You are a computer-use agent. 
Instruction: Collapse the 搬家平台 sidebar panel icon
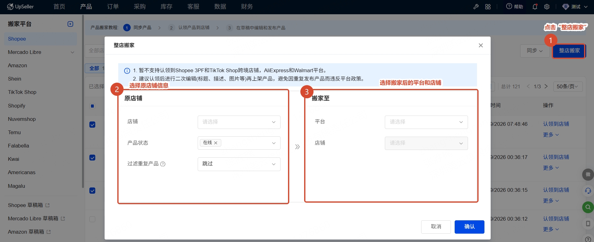(x=70, y=24)
